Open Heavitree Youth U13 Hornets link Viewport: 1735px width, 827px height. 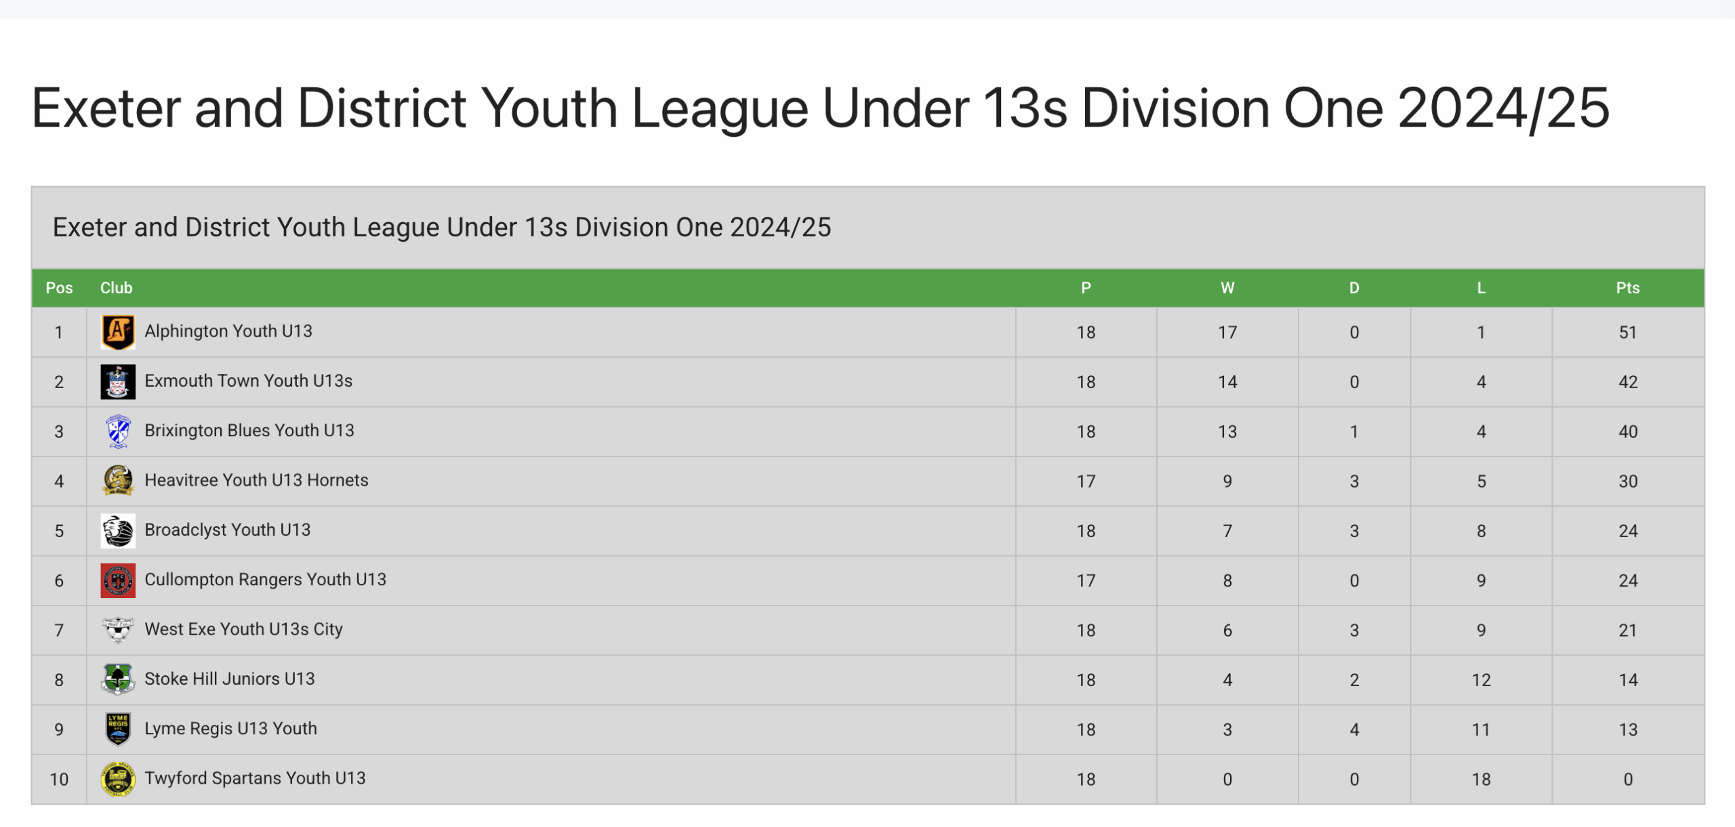click(x=256, y=480)
